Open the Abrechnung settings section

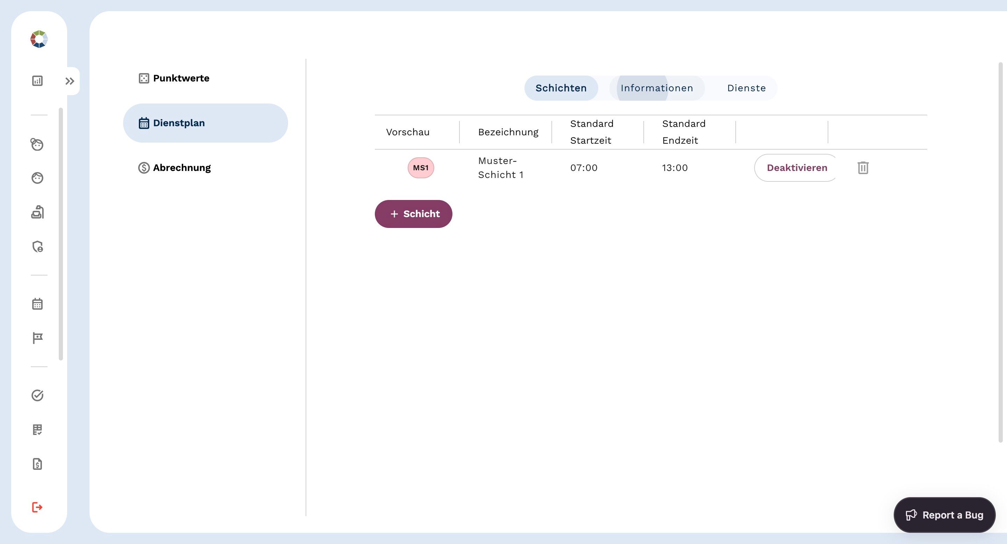(181, 168)
